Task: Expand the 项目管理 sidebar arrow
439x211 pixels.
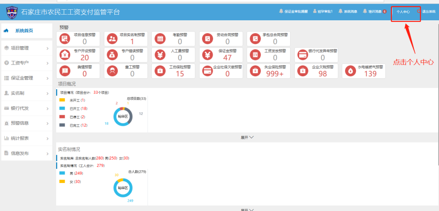Action: pyautogui.click(x=47, y=48)
